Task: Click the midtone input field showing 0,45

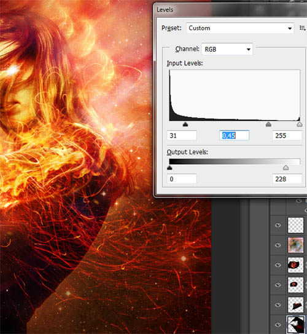Action: (234, 135)
